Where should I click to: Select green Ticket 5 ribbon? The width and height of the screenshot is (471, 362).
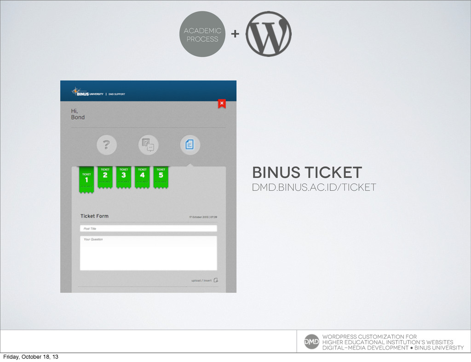(x=161, y=177)
